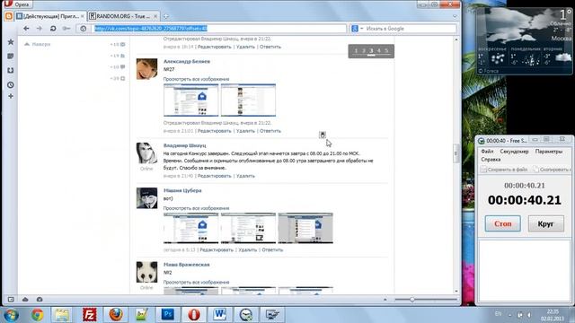The image size is (575, 323).
Task: Click Удалить under Владимир Шмауц's announcement
Action: (x=245, y=176)
